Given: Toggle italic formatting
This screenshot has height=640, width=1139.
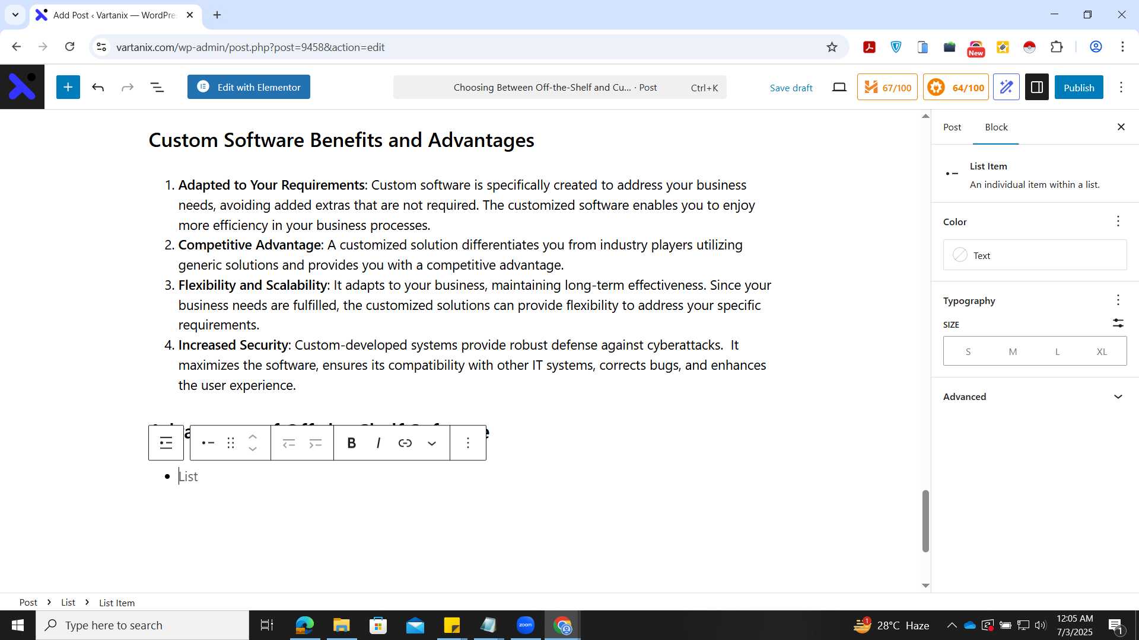Looking at the screenshot, I should point(378,443).
